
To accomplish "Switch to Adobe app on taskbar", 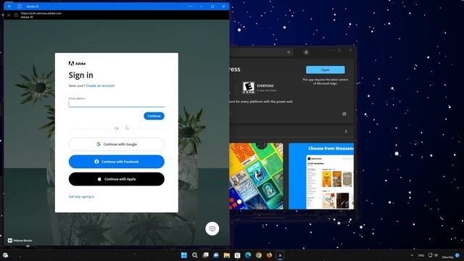I will 280,255.
